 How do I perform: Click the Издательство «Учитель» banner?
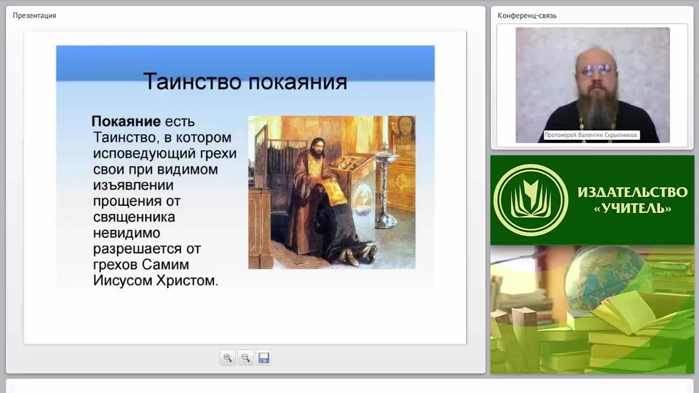pos(592,200)
